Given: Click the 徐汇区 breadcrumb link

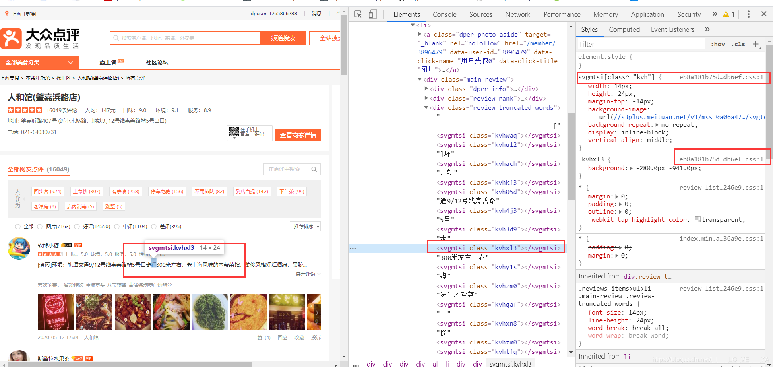Looking at the screenshot, I should tap(64, 78).
